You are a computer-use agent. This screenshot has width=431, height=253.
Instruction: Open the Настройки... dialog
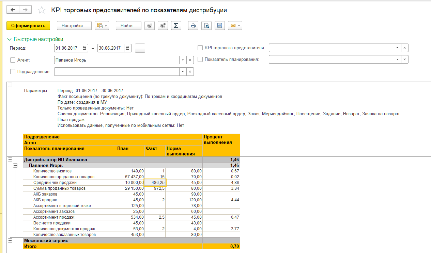[74, 26]
